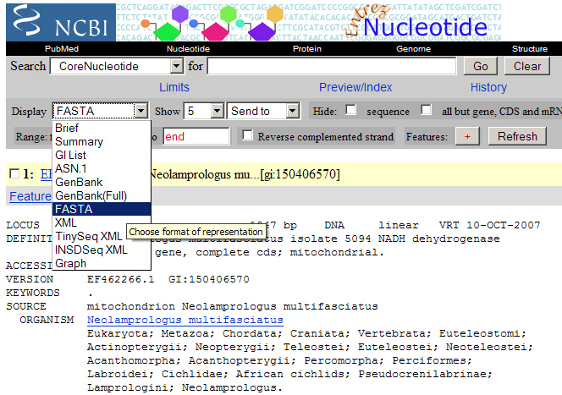
Task: Select Brief display format
Action: pyautogui.click(x=102, y=128)
